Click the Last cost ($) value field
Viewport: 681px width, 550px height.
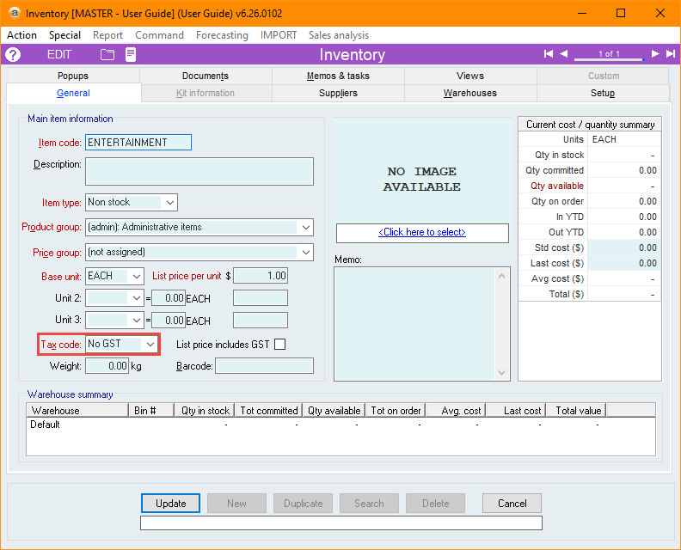point(623,264)
